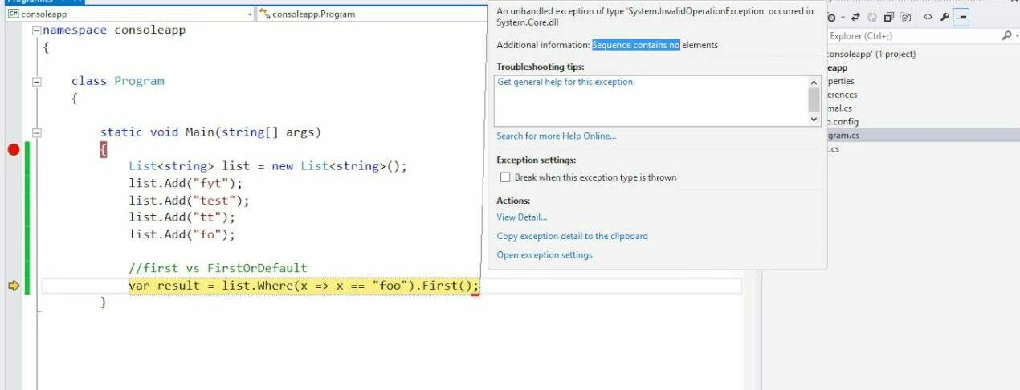Click Sync with Active Document icon in Solution Explorer
The height and width of the screenshot is (390, 1020).
click(x=855, y=17)
